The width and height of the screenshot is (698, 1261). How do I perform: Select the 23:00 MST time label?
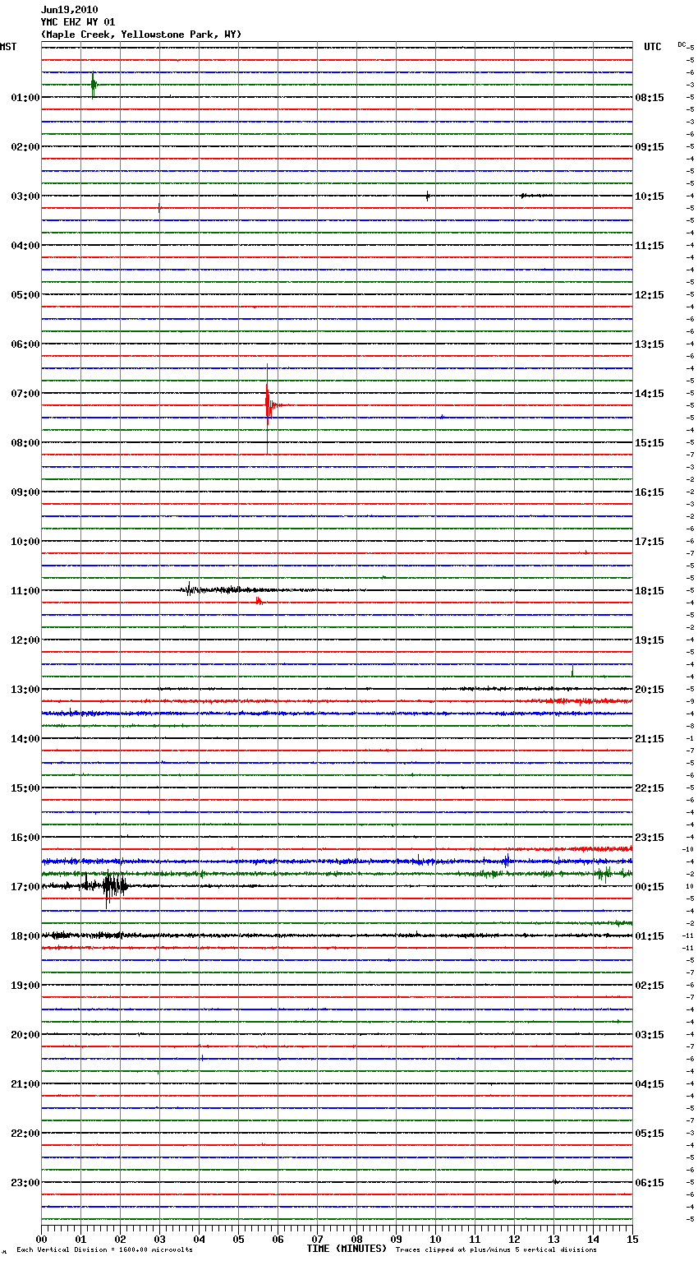(25, 1183)
